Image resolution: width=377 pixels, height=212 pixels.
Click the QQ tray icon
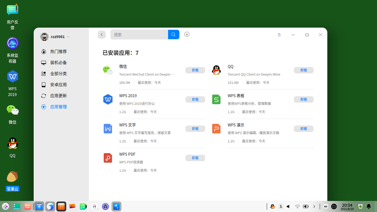pyautogui.click(x=273, y=206)
